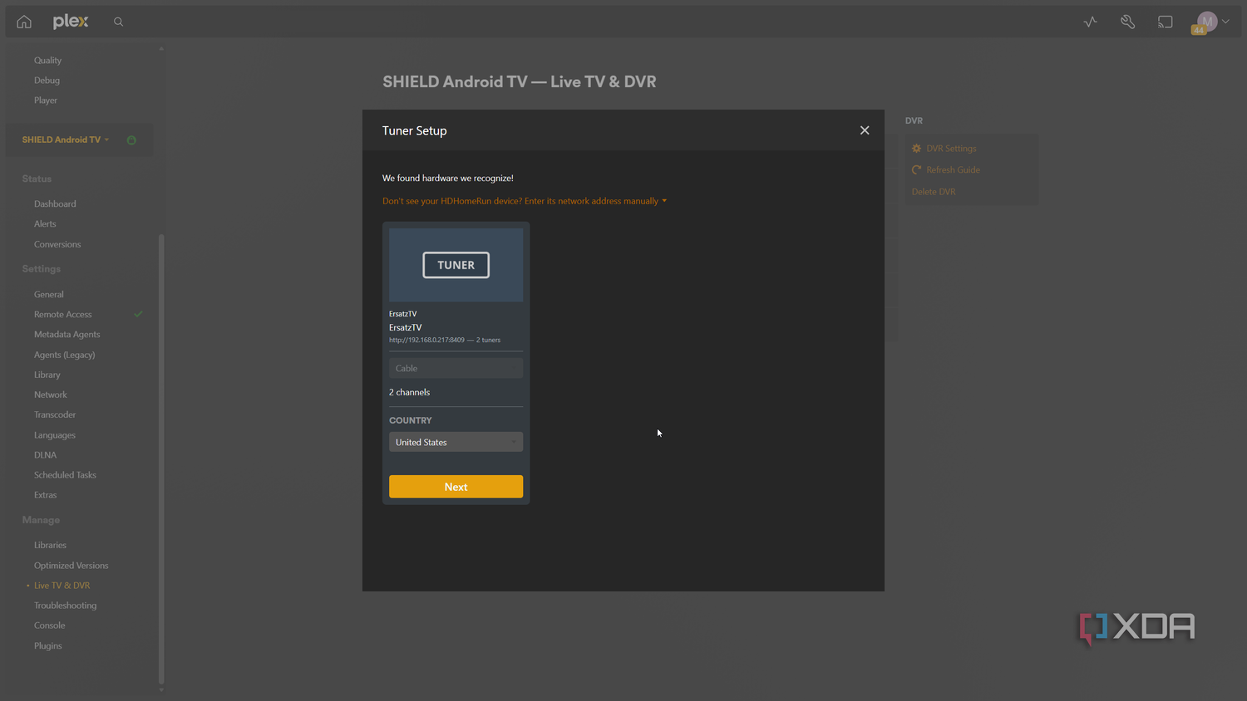Viewport: 1247px width, 701px height.
Task: Open Extras settings
Action: (x=46, y=495)
